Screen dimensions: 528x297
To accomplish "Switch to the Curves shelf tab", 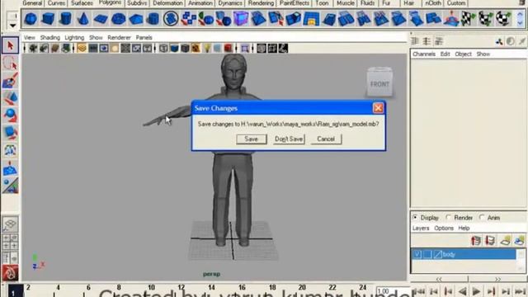I will [x=56, y=3].
